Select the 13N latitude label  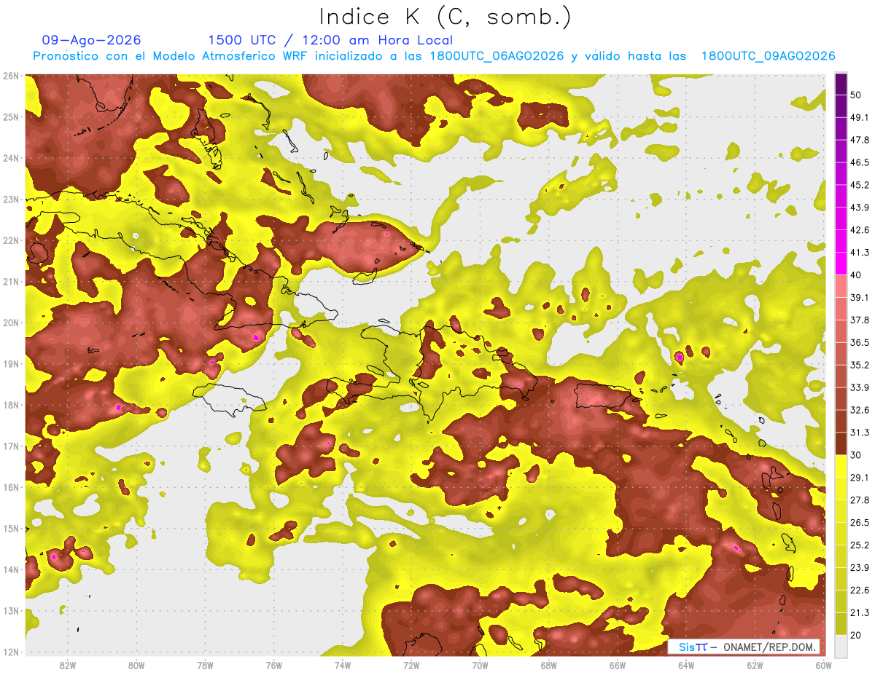[10, 610]
